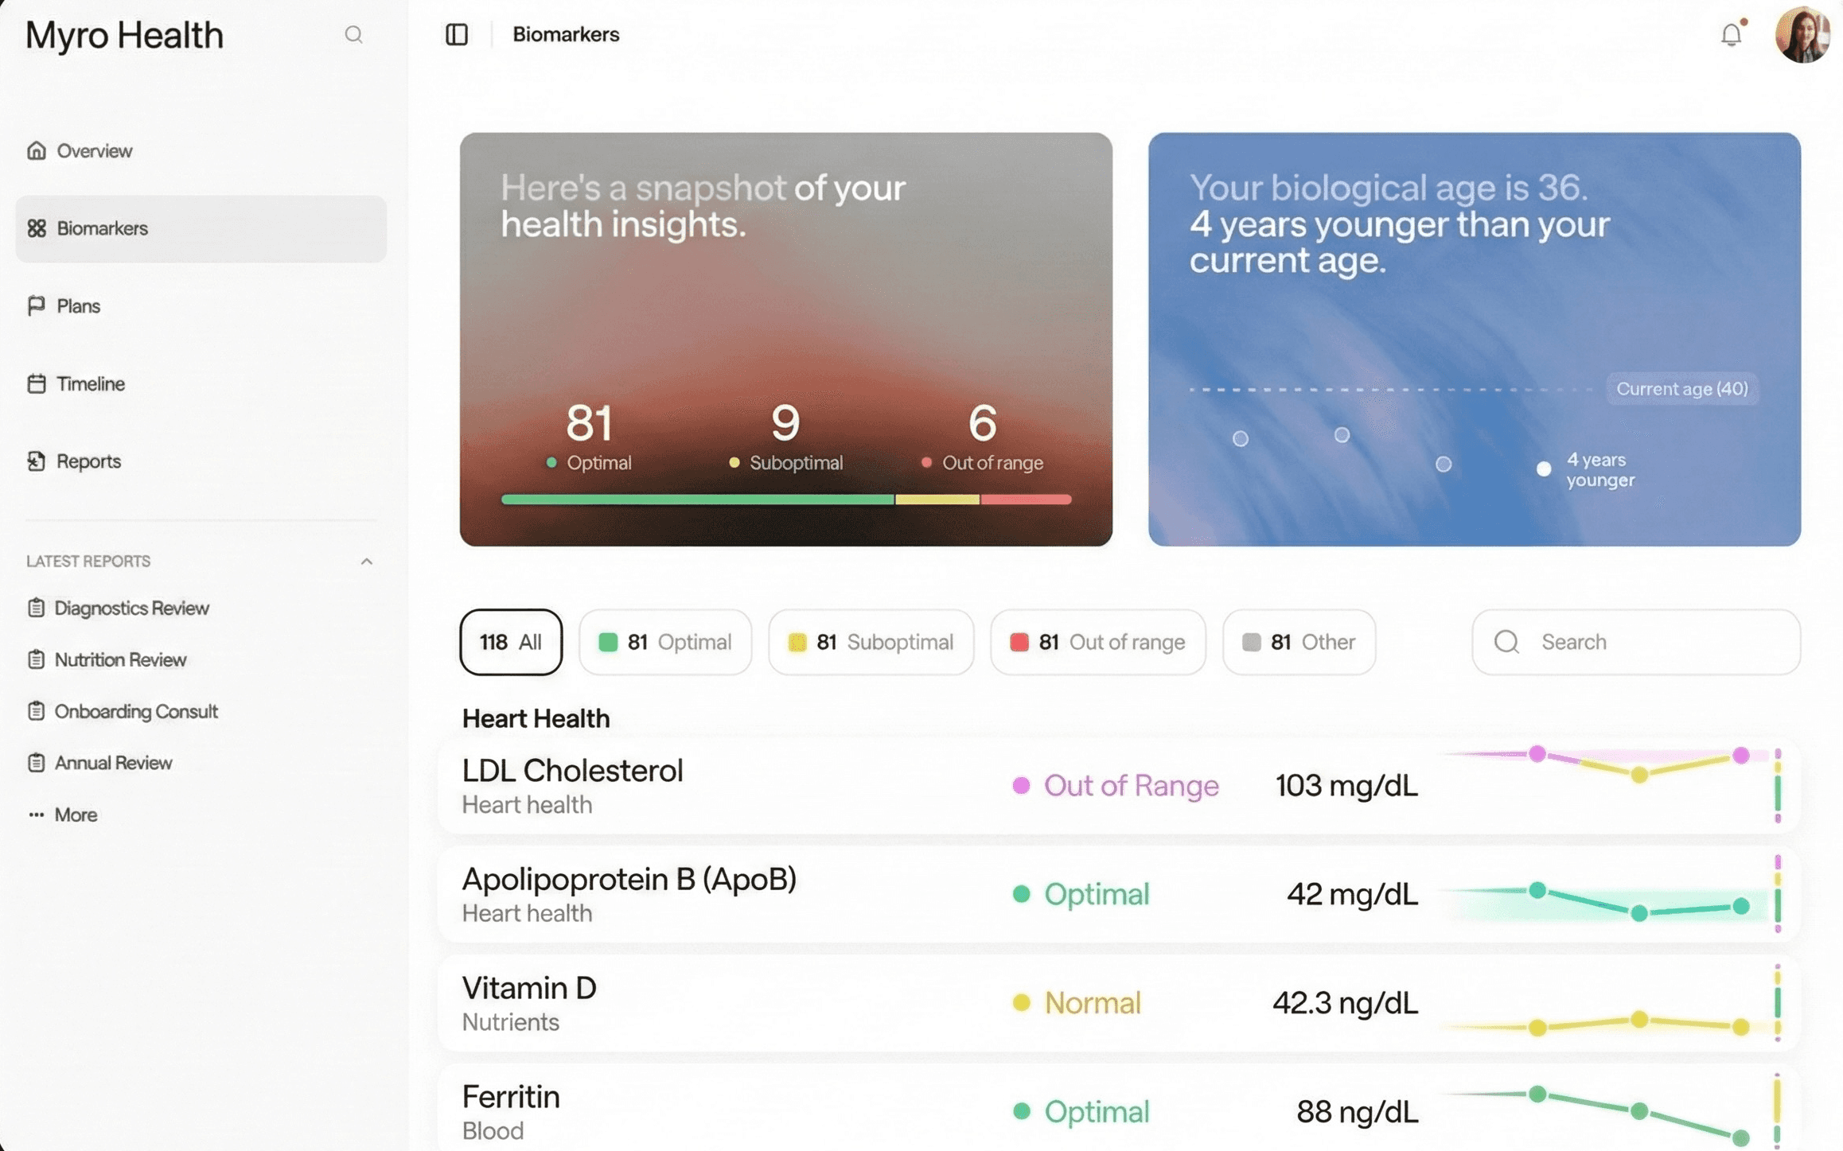Open the user profile avatar
The width and height of the screenshot is (1843, 1151).
pos(1802,34)
